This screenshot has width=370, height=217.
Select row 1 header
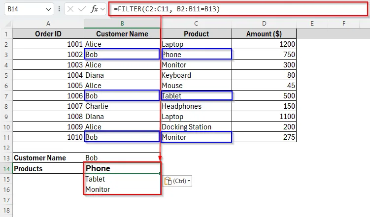[x=6, y=34]
